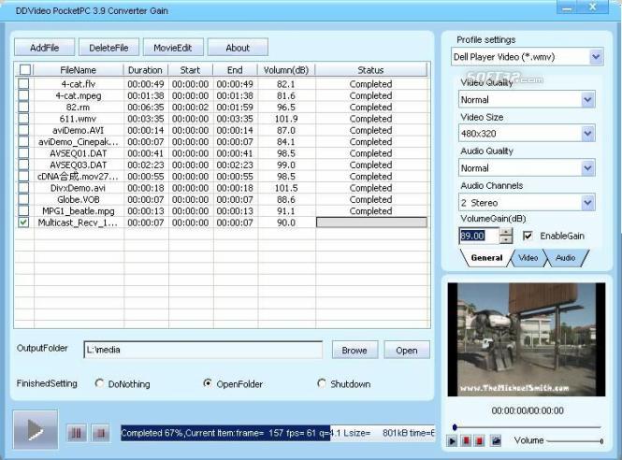This screenshot has width=622, height=460.
Task: Check the box for 4-cat.mpeg
Action: tap(23, 95)
